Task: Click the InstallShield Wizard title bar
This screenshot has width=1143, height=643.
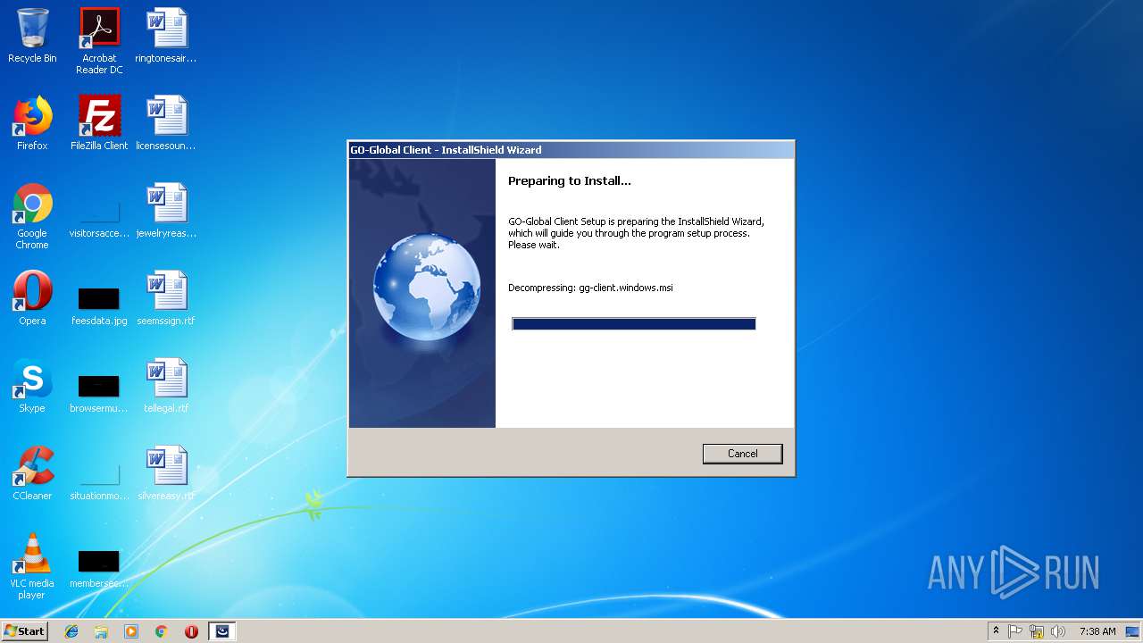Action: [x=571, y=149]
